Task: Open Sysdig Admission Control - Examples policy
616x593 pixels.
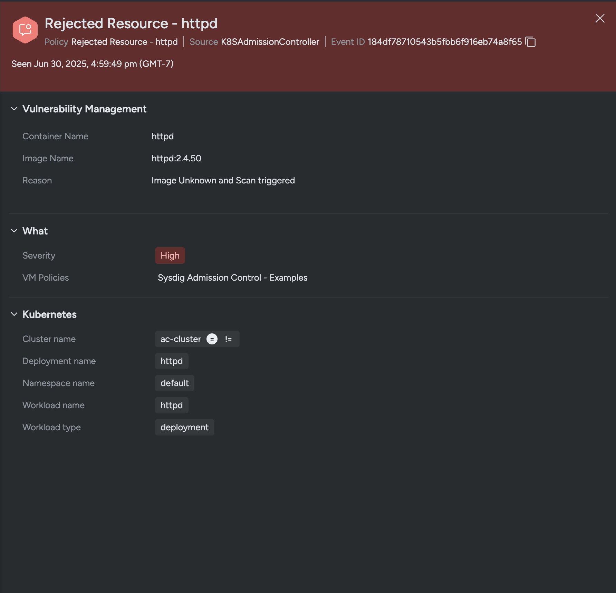Action: click(232, 278)
